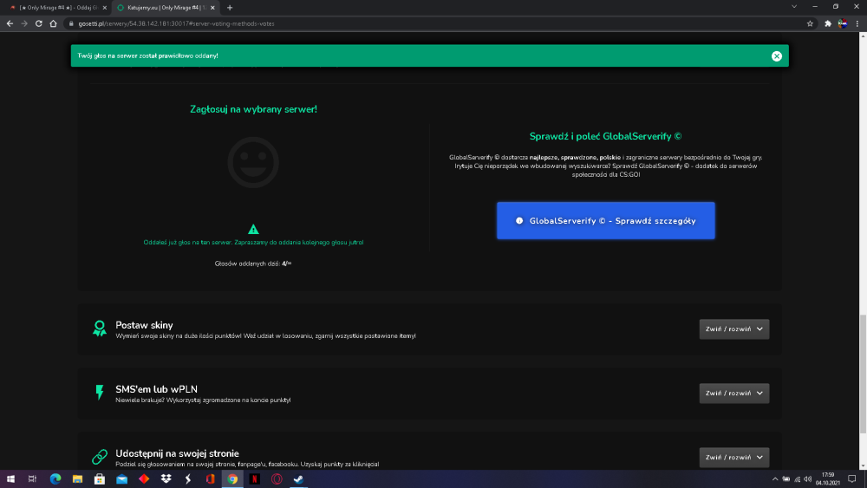Collapse the Udostępnij na swojej stronie section
Viewport: 867px width, 488px height.
coord(733,457)
